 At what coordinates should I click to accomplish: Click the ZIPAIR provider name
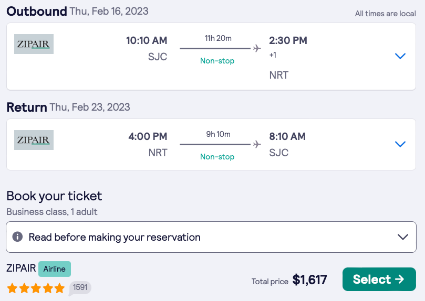21,268
